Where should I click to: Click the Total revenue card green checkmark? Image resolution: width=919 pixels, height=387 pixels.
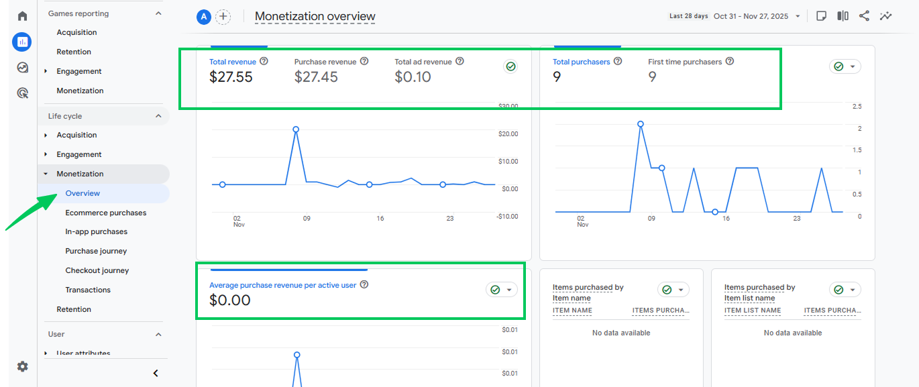pyautogui.click(x=510, y=66)
